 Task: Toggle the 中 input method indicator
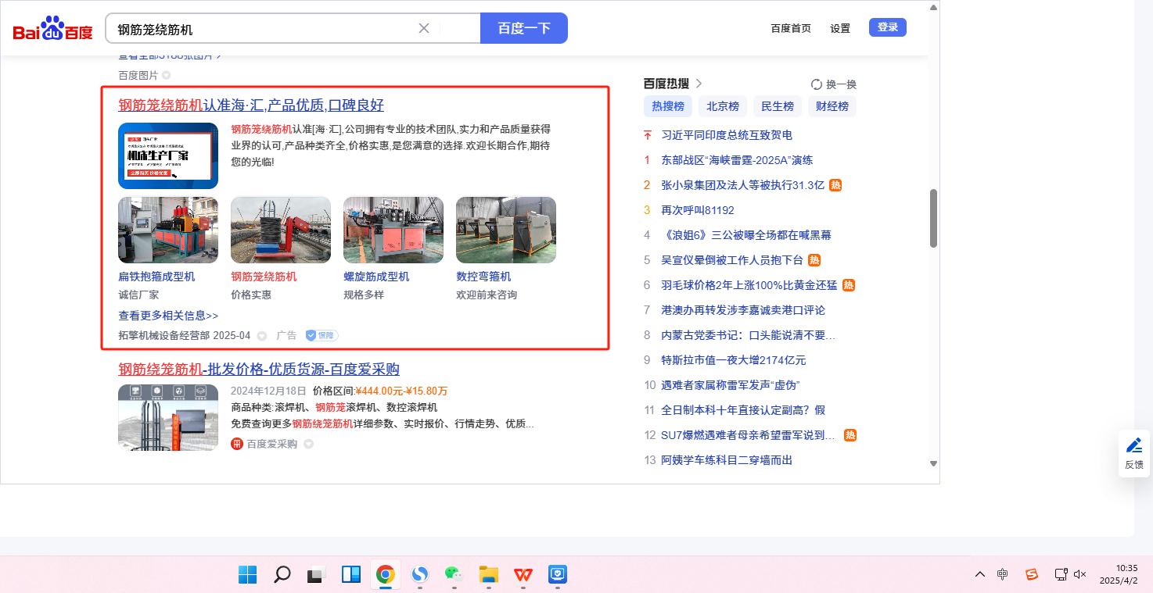point(1003,574)
